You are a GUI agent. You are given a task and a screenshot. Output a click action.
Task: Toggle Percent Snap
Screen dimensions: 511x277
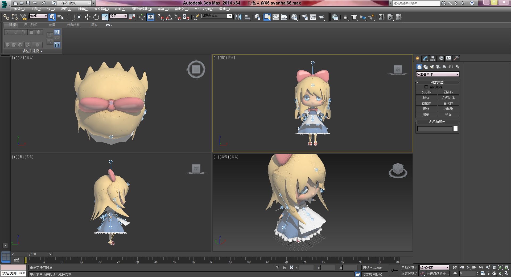pos(178,17)
